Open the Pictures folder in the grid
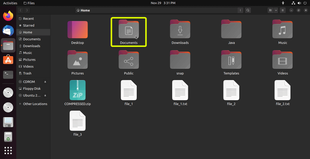The height and width of the screenshot is (159, 310). pyautogui.click(x=77, y=59)
